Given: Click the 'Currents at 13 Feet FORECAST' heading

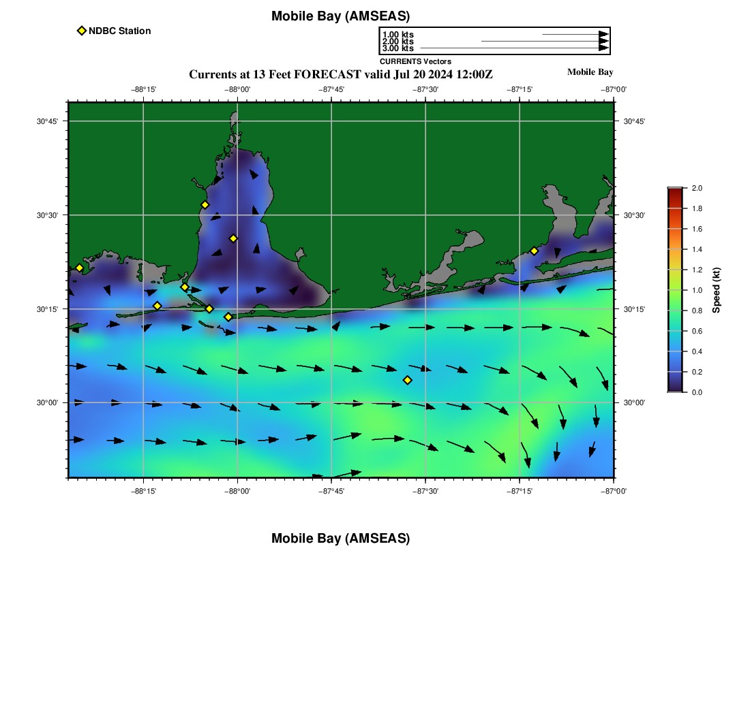Looking at the screenshot, I should [x=340, y=74].
